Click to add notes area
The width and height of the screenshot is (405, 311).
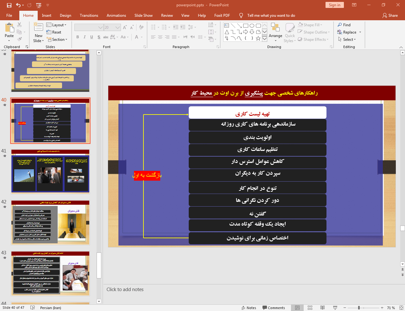pyautogui.click(x=125, y=289)
